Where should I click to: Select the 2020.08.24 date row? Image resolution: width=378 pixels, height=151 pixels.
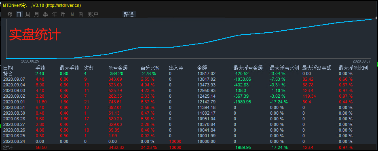189,141
